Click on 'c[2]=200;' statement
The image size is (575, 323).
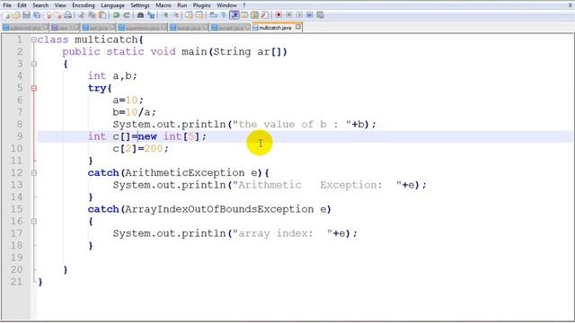coord(140,148)
